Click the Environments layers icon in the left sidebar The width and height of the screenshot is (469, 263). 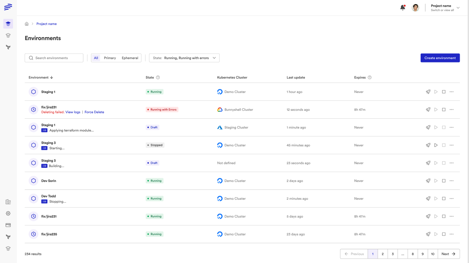pos(8,23)
